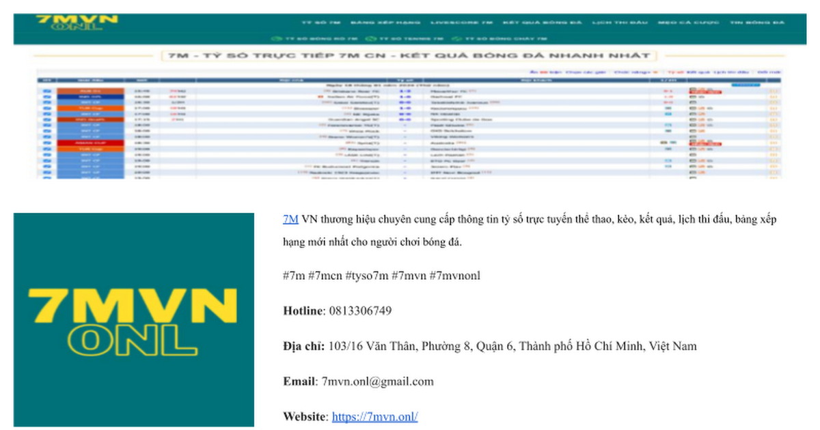Click the hashtag line starting with #7m

[x=381, y=275]
